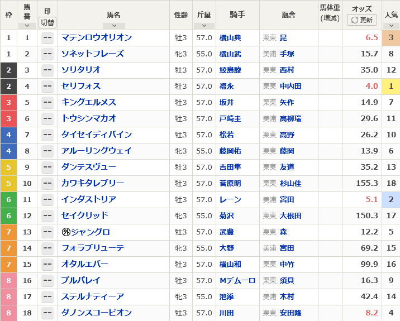Open mark selector for ジャングロ row

tap(47, 232)
